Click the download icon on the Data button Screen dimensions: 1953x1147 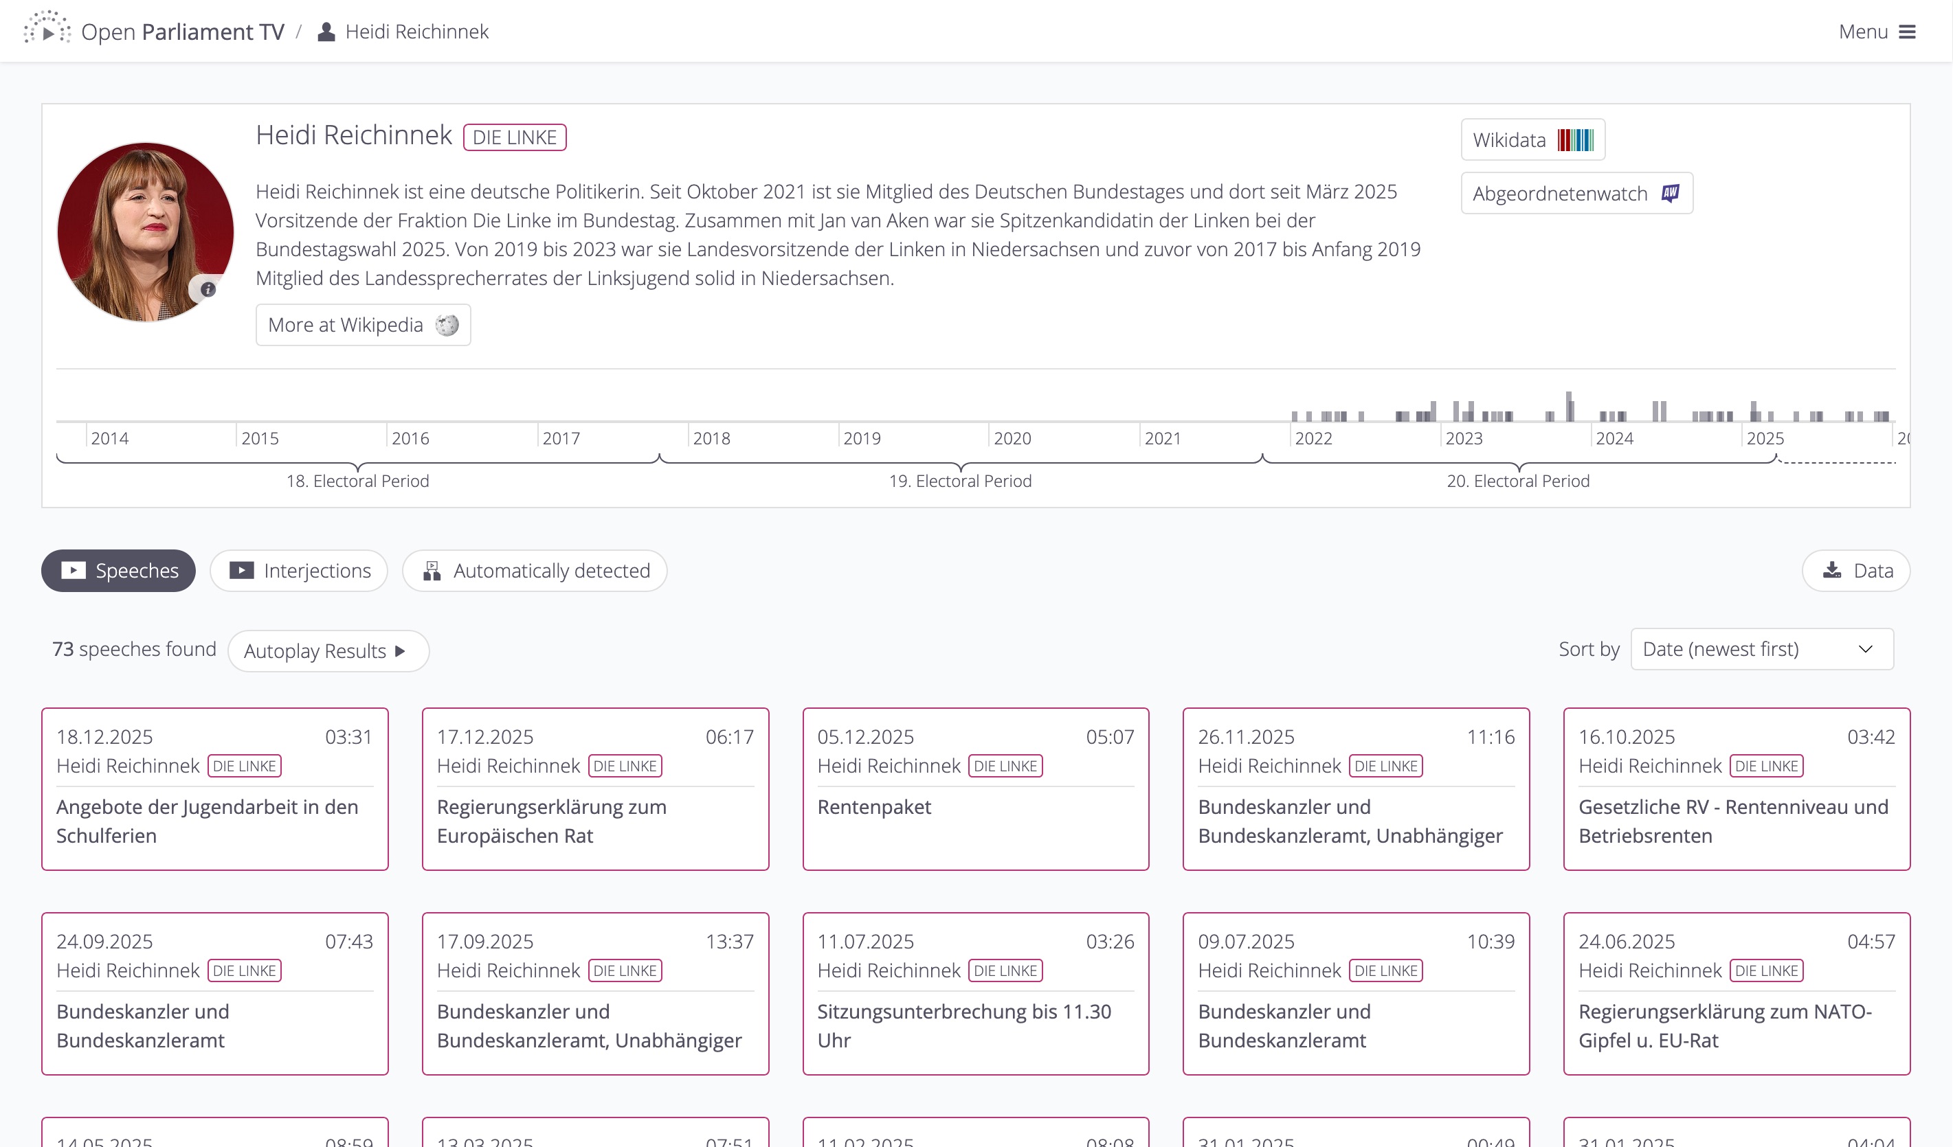click(x=1833, y=570)
